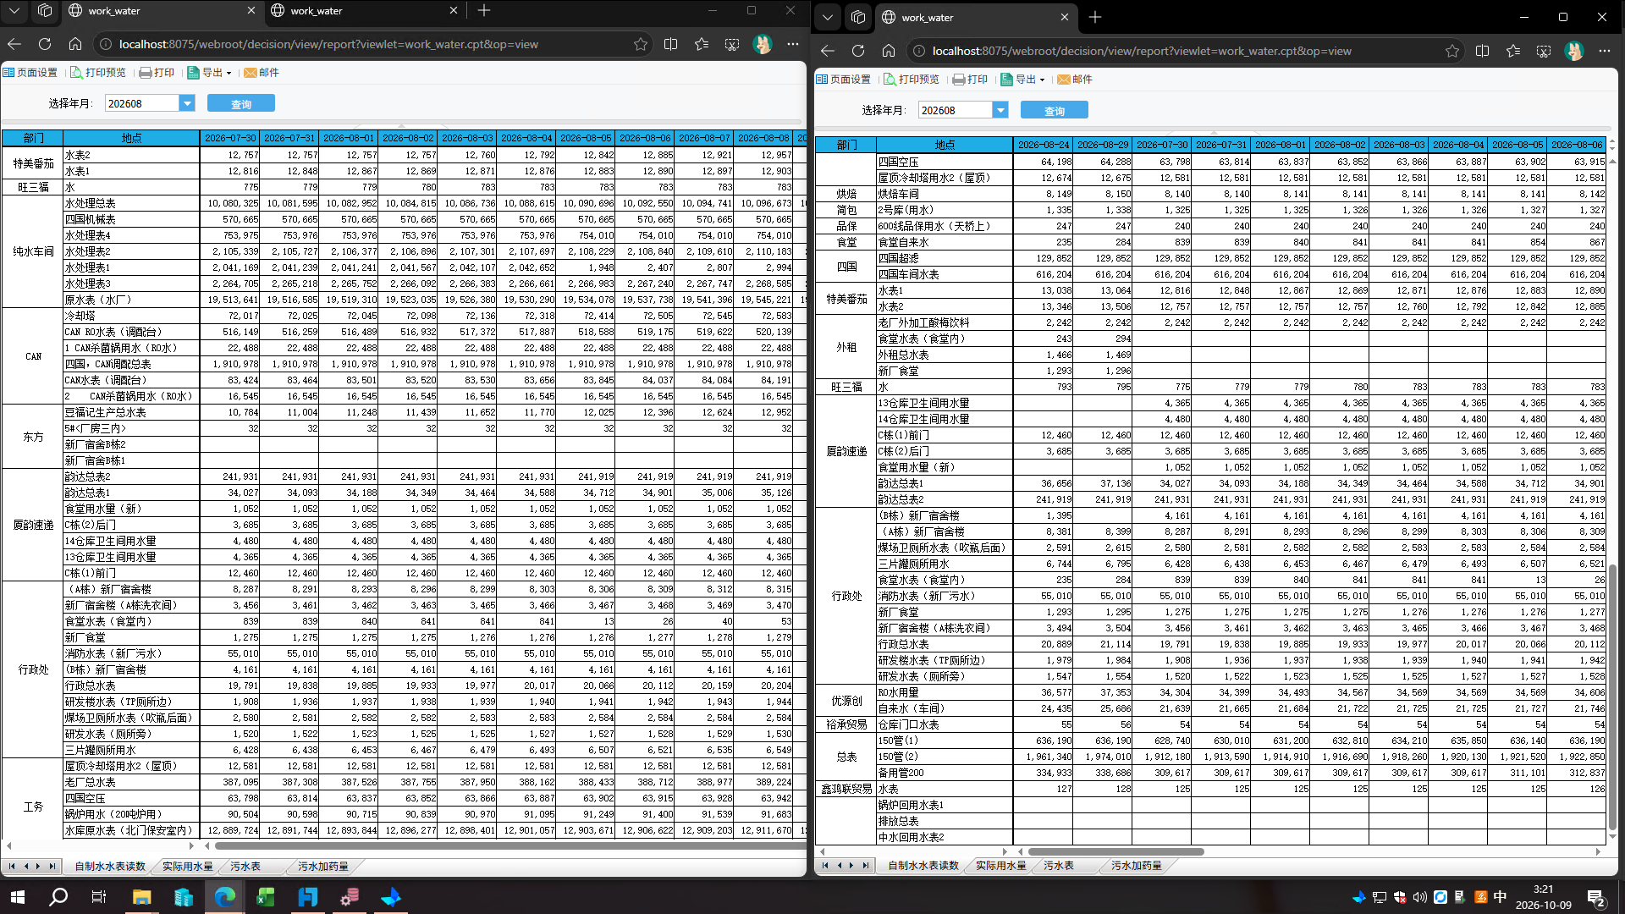This screenshot has width=1625, height=914.
Task: Switch to 实际用水量 sheet tab in left window
Action: click(188, 867)
